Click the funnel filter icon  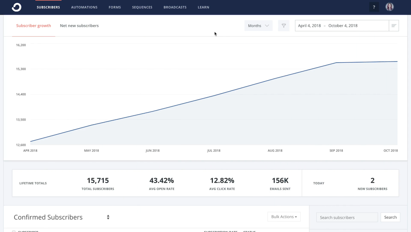(284, 26)
